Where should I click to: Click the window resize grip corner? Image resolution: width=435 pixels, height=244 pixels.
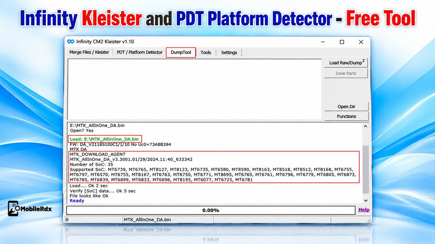(x=369, y=220)
